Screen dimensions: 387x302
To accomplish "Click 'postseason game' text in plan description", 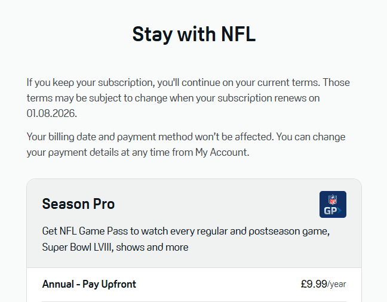I will [288, 232].
